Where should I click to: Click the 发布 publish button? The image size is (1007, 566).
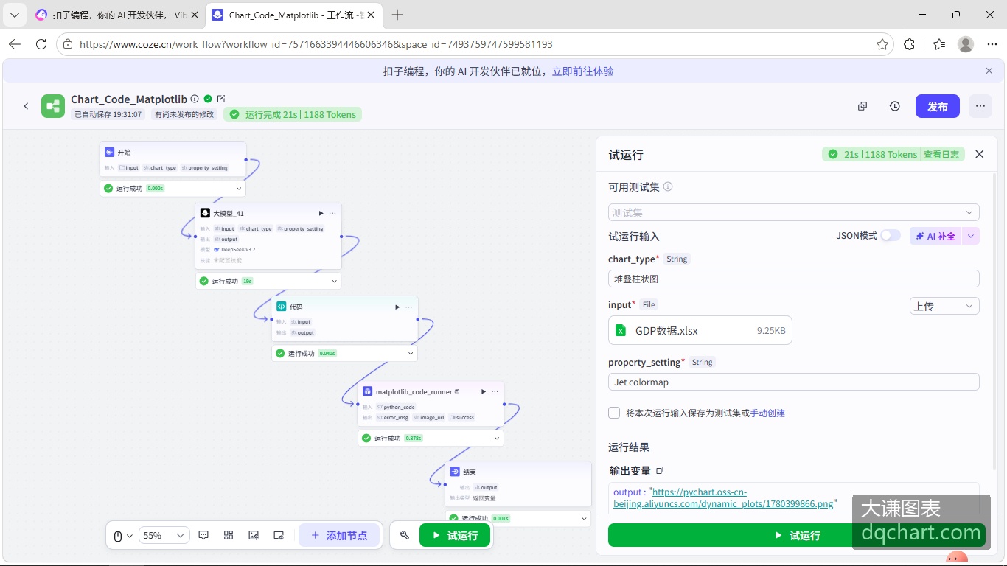click(x=938, y=106)
